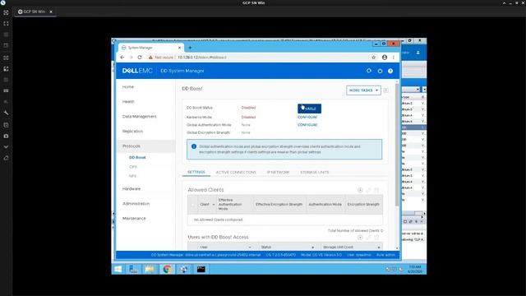
Task: Select CIFS under Protocols
Action: (x=133, y=167)
